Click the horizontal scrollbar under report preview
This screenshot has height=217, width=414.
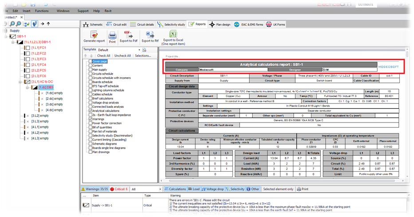[x=282, y=181]
